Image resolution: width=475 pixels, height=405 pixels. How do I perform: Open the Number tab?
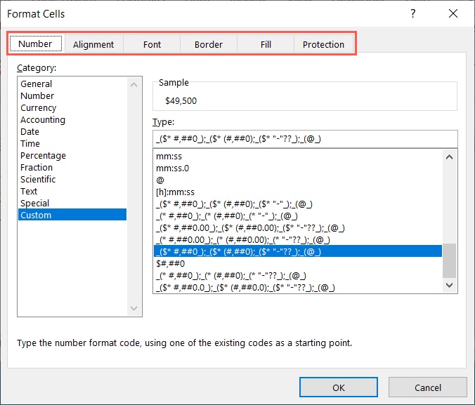(35, 44)
